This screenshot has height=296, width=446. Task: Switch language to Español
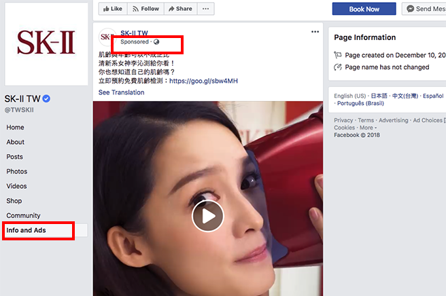click(433, 96)
